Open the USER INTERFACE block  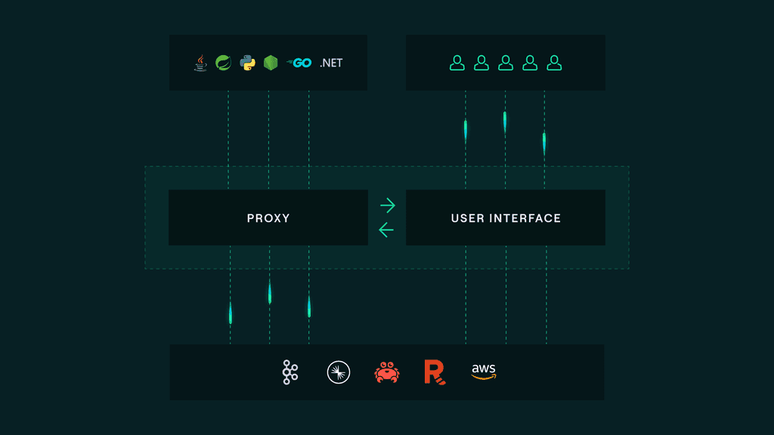pos(506,217)
